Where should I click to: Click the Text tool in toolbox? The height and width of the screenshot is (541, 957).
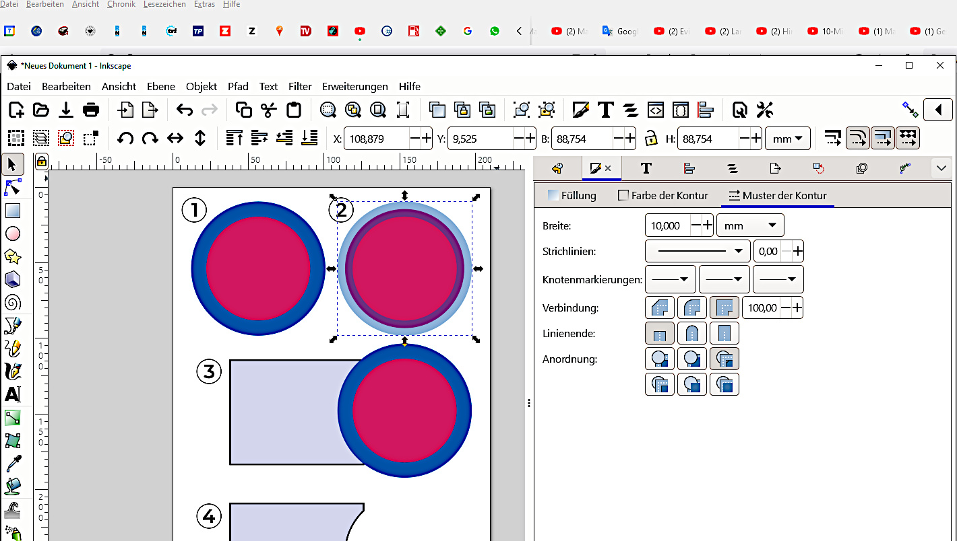point(13,394)
